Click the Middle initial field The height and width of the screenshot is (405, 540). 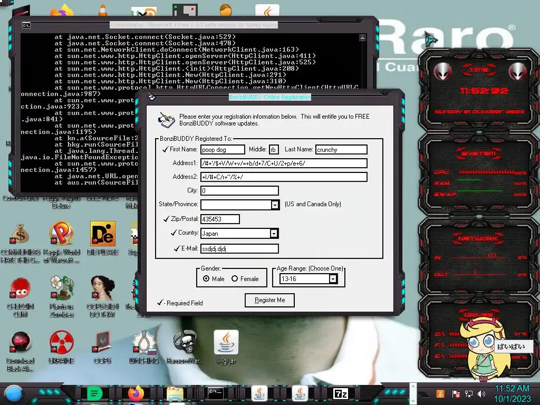click(x=274, y=149)
